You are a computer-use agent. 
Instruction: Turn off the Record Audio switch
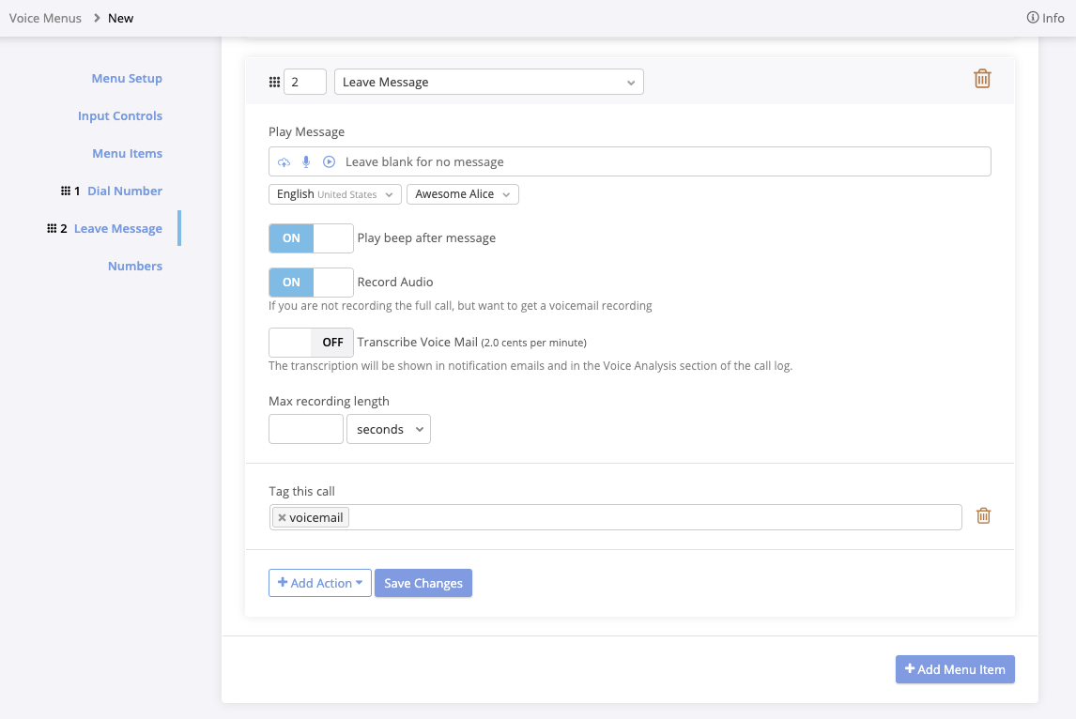[311, 283]
